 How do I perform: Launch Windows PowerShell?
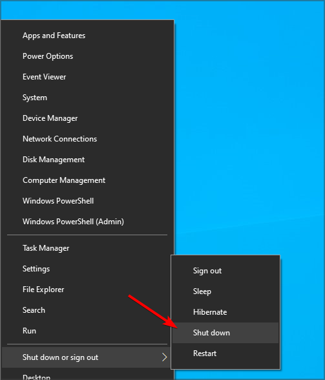87,201
